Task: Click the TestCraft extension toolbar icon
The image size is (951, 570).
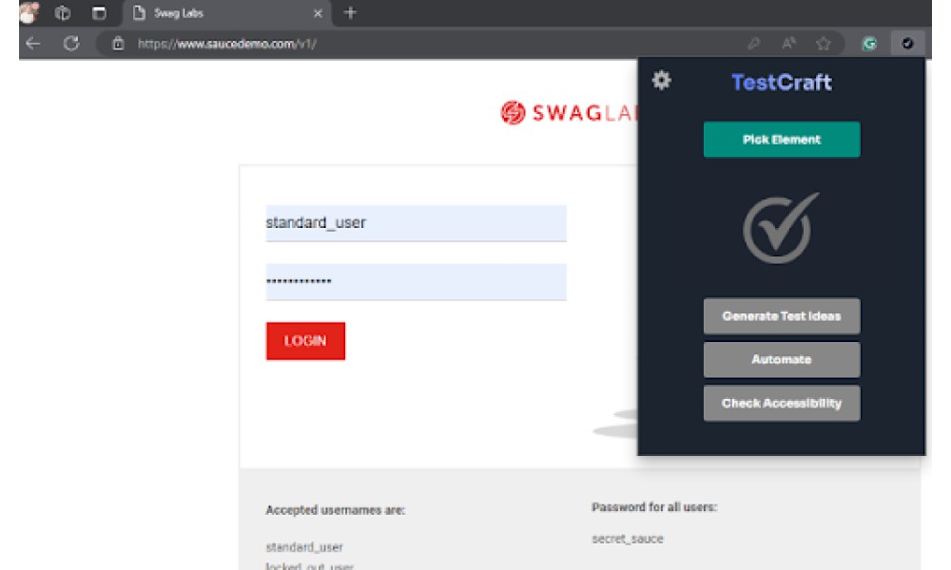Action: tap(907, 44)
